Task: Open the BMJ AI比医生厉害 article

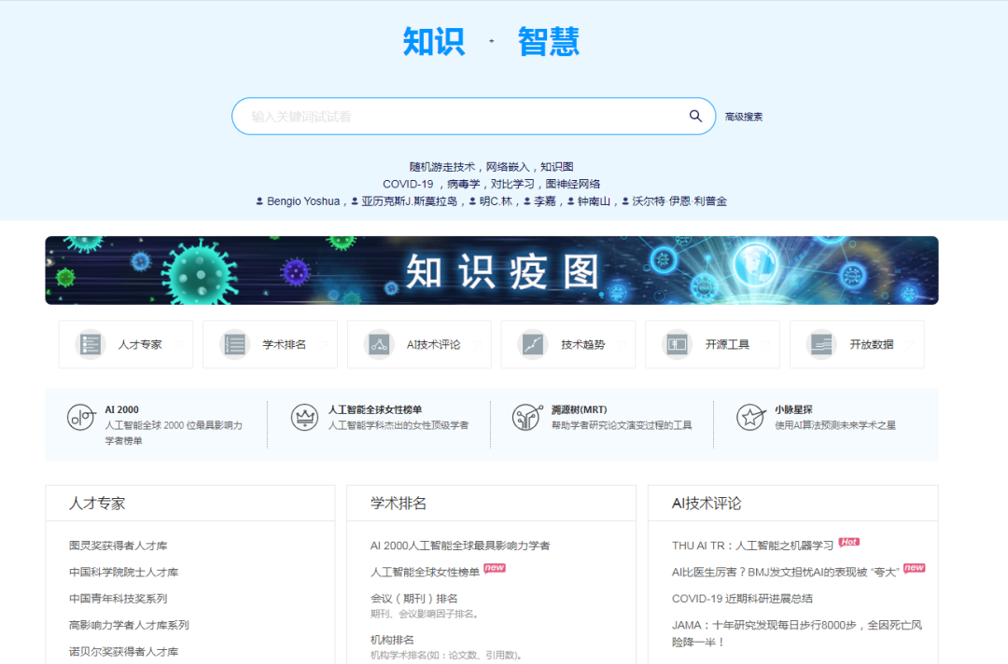Action: point(786,573)
